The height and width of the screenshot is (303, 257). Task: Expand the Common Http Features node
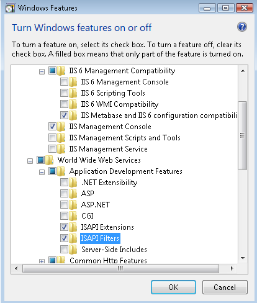[42, 261]
